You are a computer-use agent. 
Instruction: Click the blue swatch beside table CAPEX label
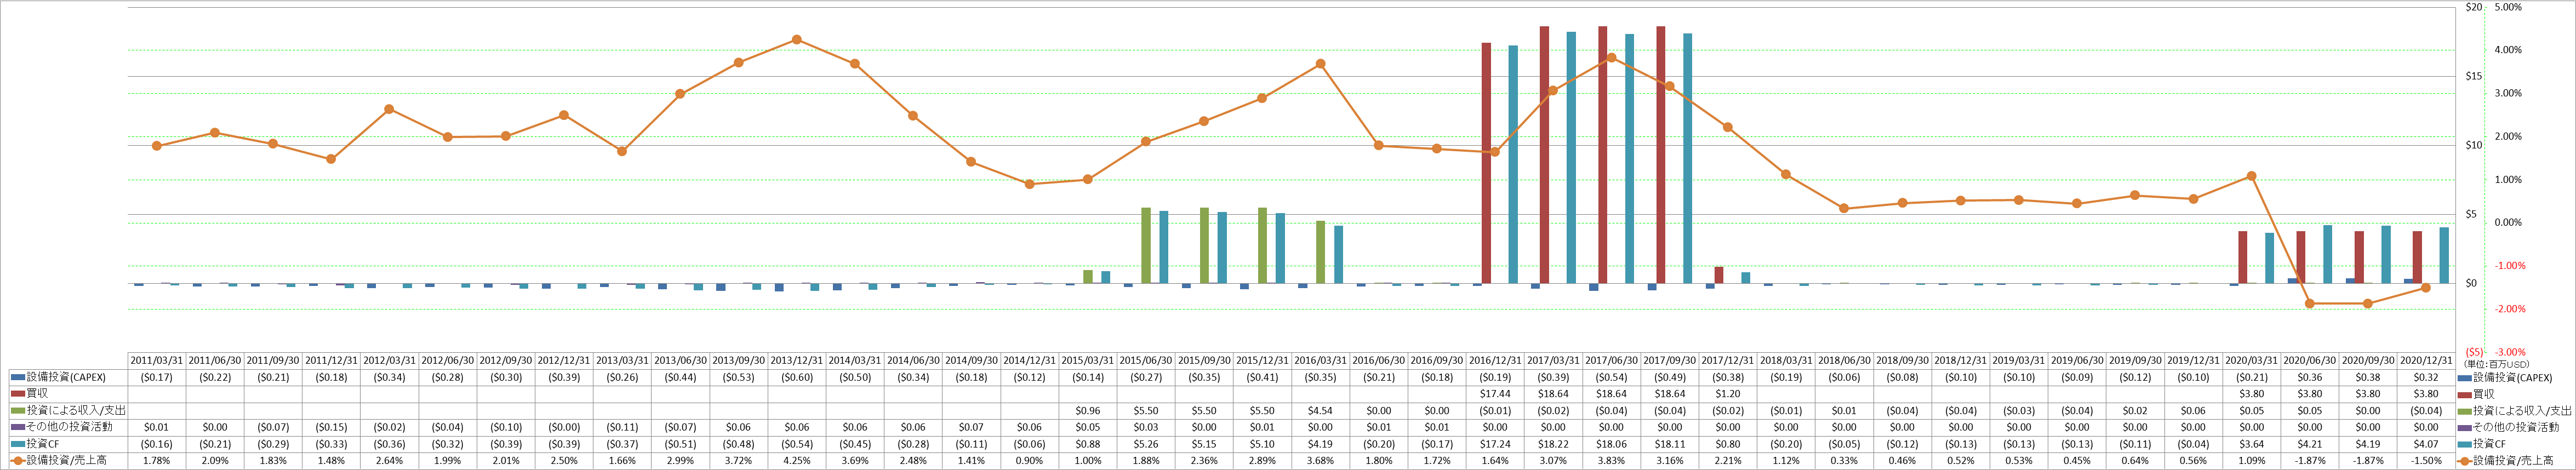[x=17, y=378]
